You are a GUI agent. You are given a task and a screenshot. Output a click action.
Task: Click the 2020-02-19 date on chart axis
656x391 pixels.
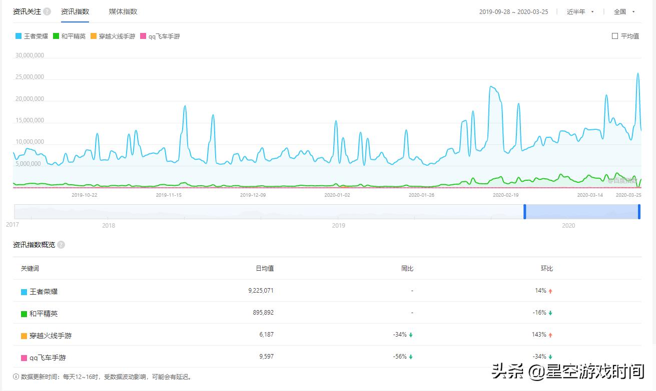pyautogui.click(x=505, y=195)
